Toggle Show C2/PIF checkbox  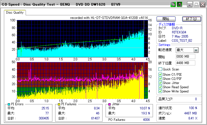click(x=160, y=79)
